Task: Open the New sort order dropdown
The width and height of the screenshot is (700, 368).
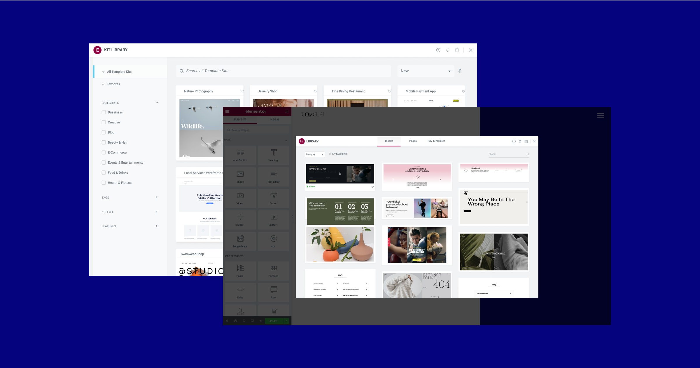Action: (425, 71)
